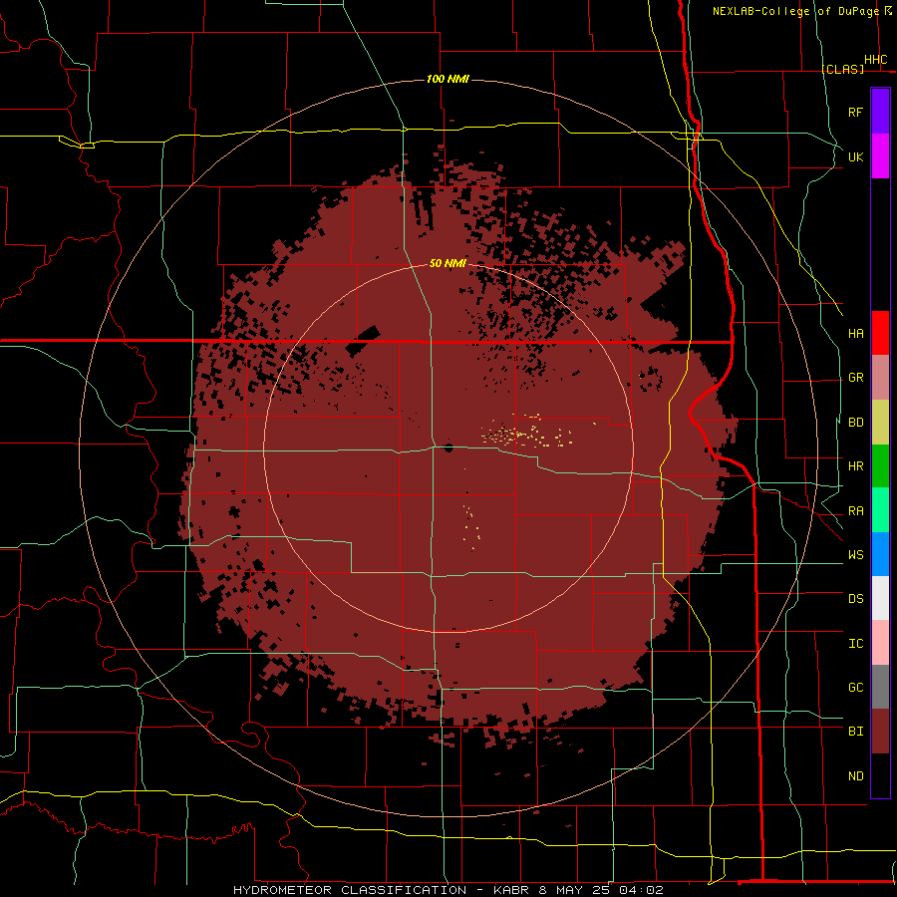Click the 'DS' legend label
This screenshot has width=897, height=897.
click(856, 599)
